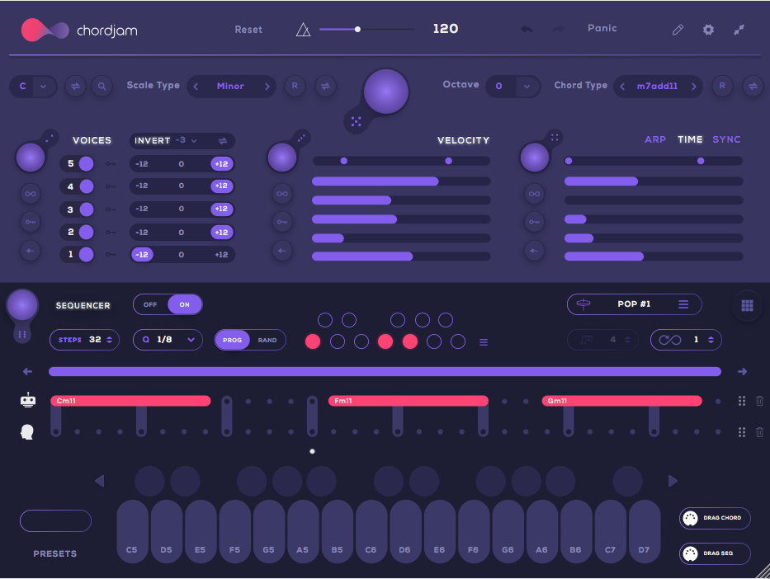Open the POP #1 hamburger menu
Viewport: 770px width, 579px height.
click(683, 304)
